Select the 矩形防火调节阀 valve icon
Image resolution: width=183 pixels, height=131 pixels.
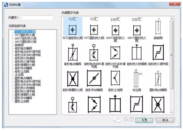coord(158,52)
